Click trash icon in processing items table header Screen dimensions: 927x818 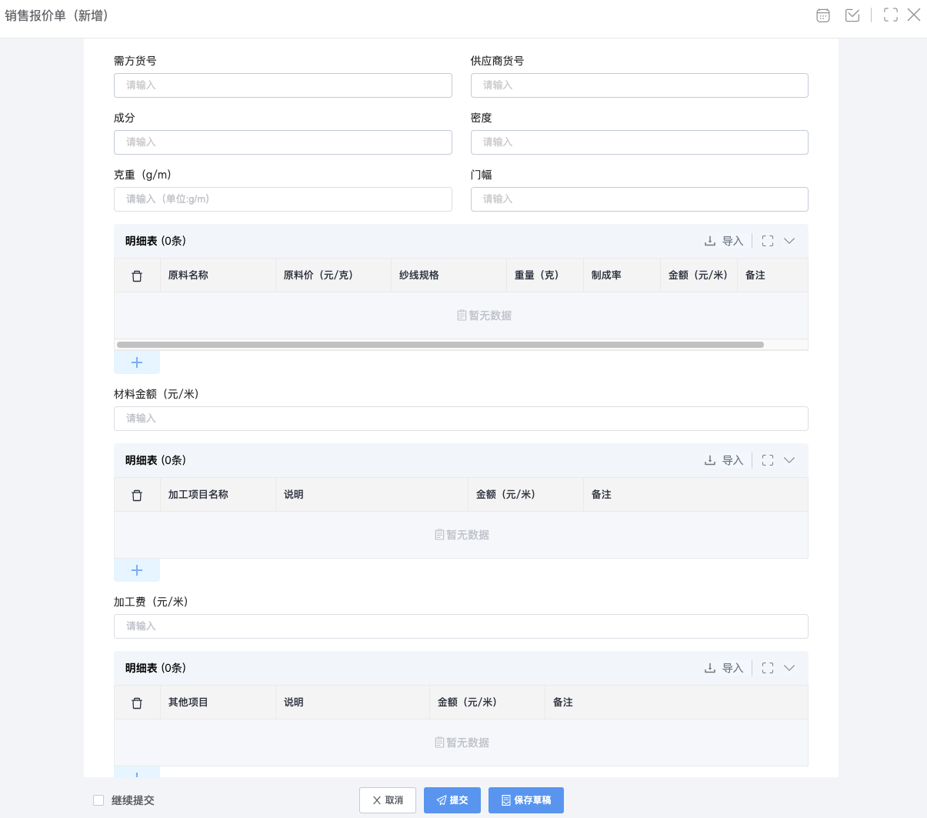pos(137,495)
